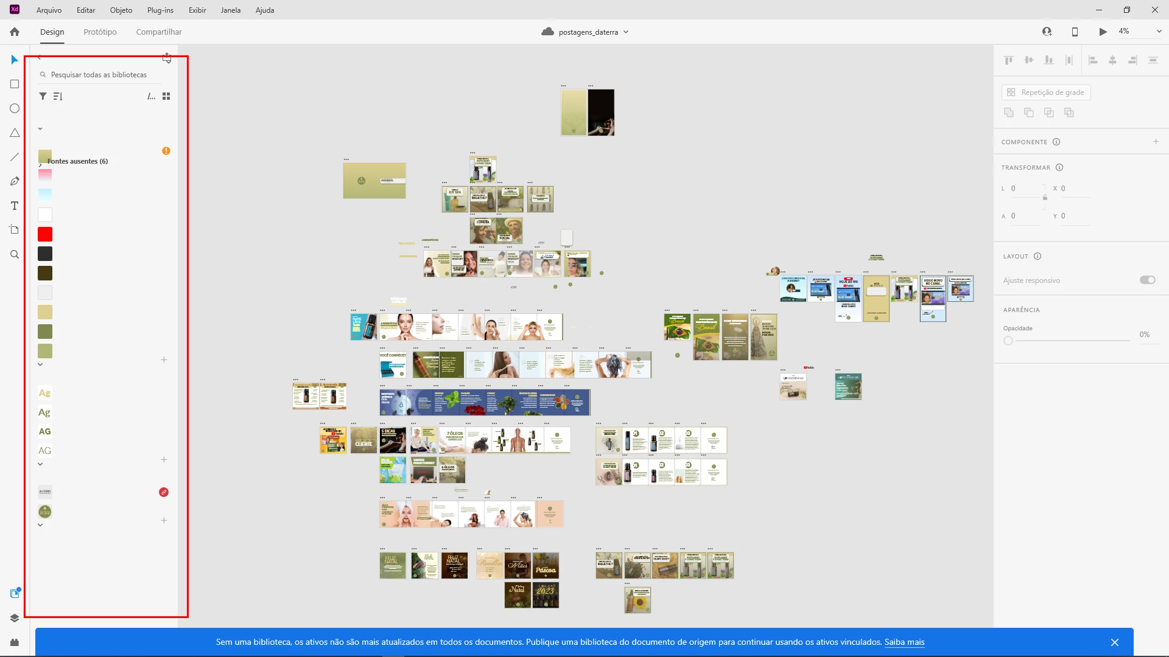This screenshot has height=657, width=1169.
Task: Click the desktop preview play button
Action: pos(1103,32)
